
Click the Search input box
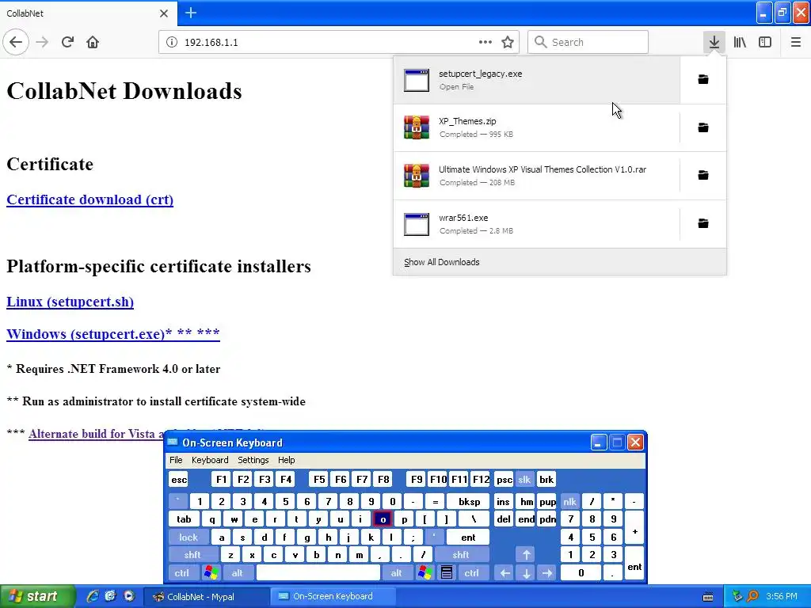(x=588, y=42)
